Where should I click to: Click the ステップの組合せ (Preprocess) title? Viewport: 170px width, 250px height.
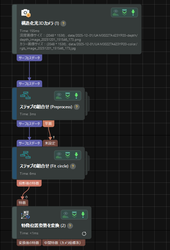tap(46, 107)
